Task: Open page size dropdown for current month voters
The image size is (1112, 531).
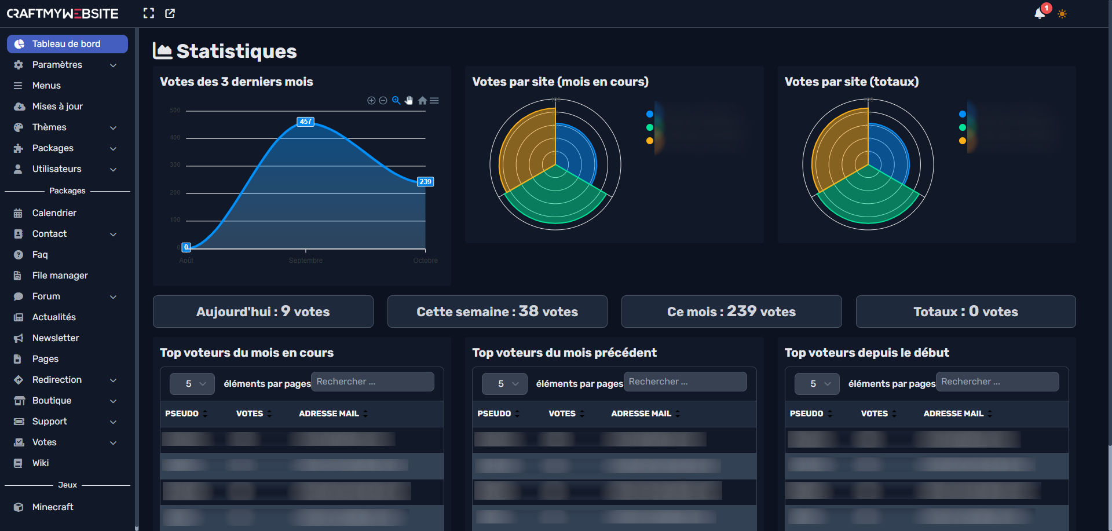Action: tap(192, 384)
